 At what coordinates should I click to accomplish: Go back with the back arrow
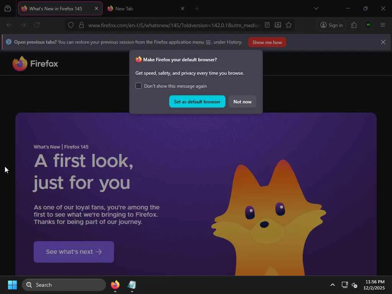click(x=9, y=25)
